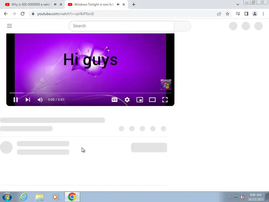The width and height of the screenshot is (269, 202).
Task: Open the video settings gear
Action: 127,100
